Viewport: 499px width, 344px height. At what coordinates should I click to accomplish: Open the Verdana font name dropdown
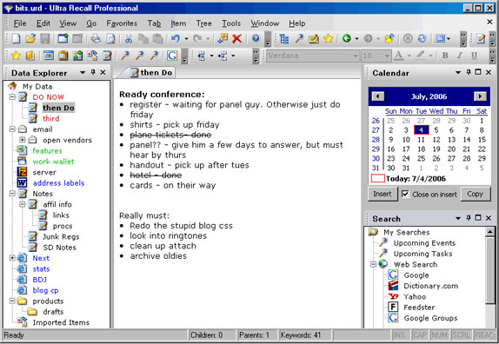click(x=356, y=56)
